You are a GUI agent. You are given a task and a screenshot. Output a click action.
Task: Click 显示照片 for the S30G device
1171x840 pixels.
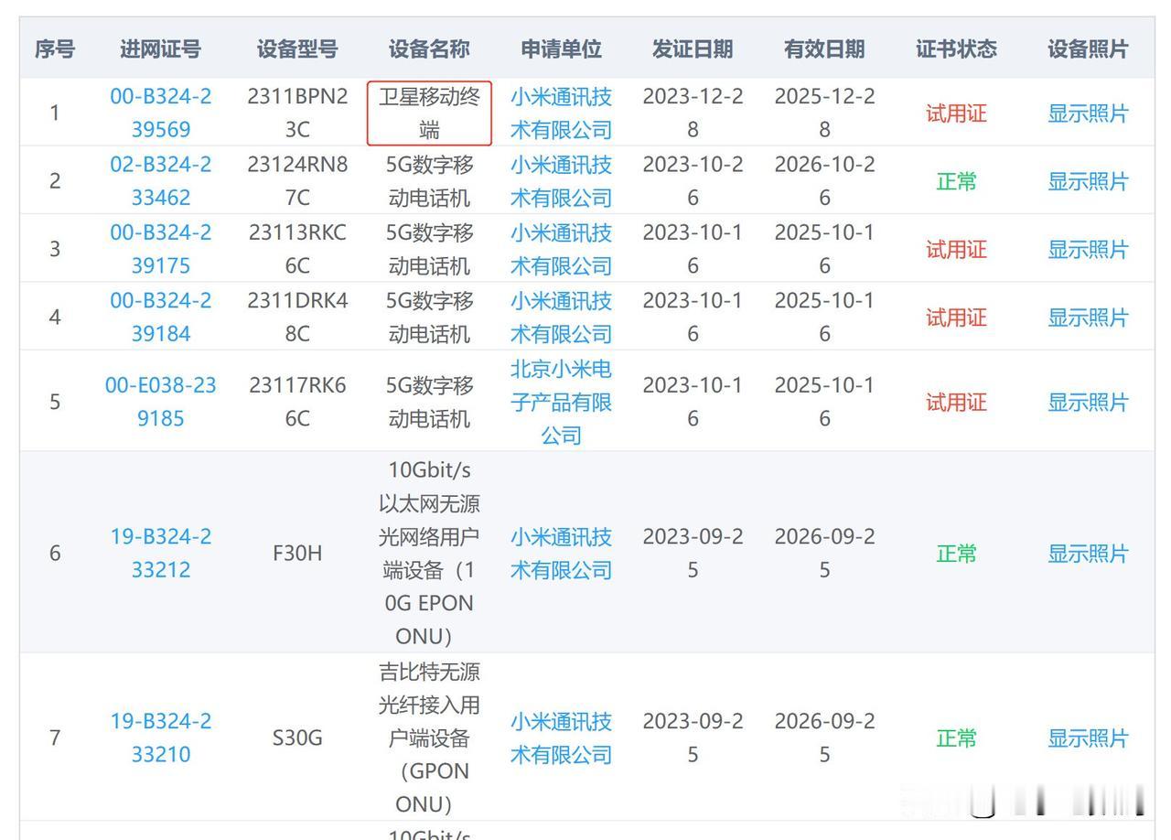[x=1088, y=738]
